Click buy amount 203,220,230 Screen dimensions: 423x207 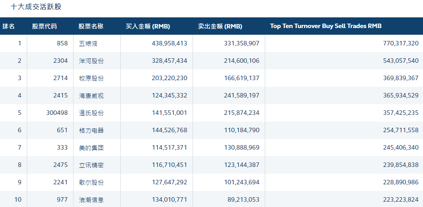(169, 78)
